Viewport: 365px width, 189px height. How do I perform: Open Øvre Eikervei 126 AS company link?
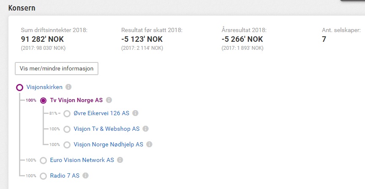click(101, 113)
